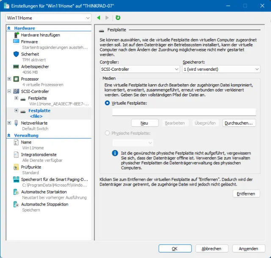Click the Netzwerkkarte network adapter icon
Image resolution: width=271 pixels, height=258 pixels.
(16, 123)
